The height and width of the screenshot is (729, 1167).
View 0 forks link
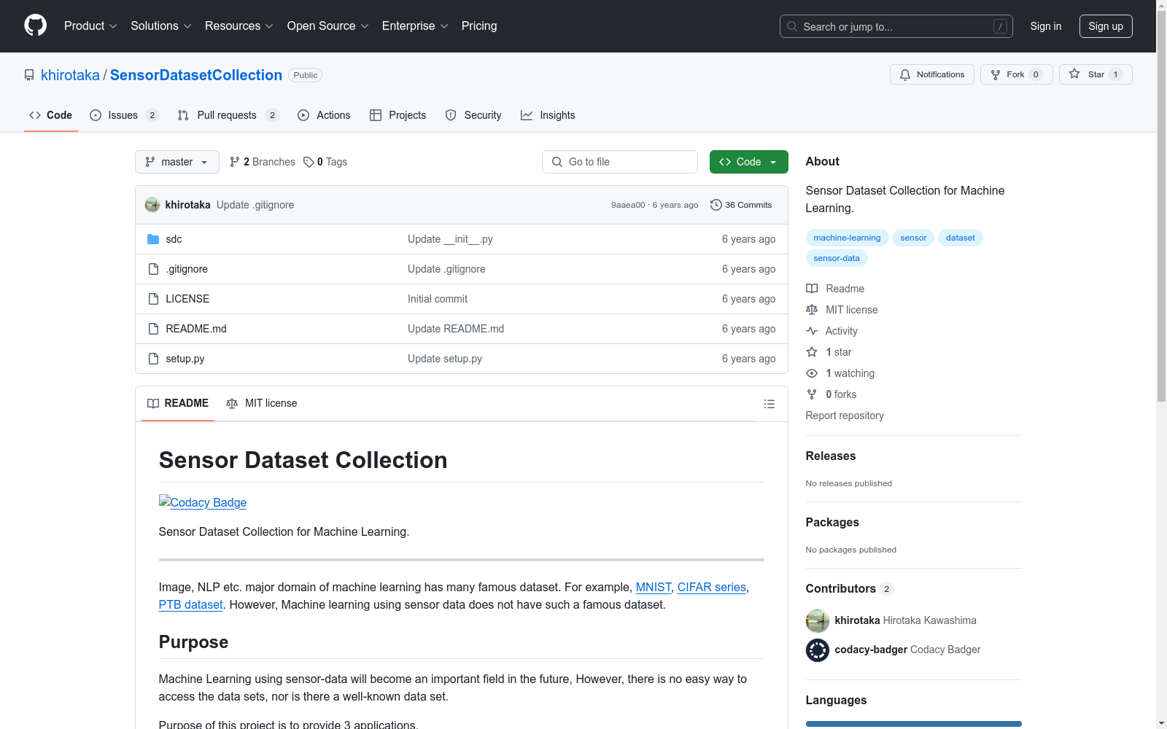(x=831, y=394)
